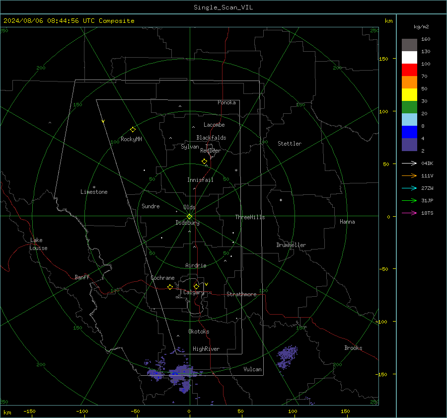Click the Okotoks town label

point(199,332)
